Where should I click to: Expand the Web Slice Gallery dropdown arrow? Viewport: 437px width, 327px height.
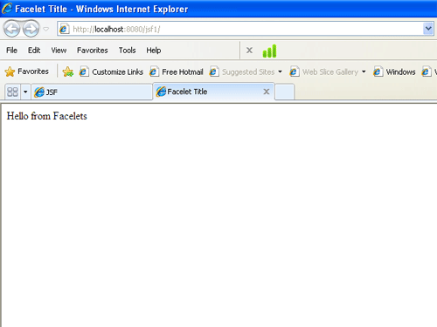point(364,72)
